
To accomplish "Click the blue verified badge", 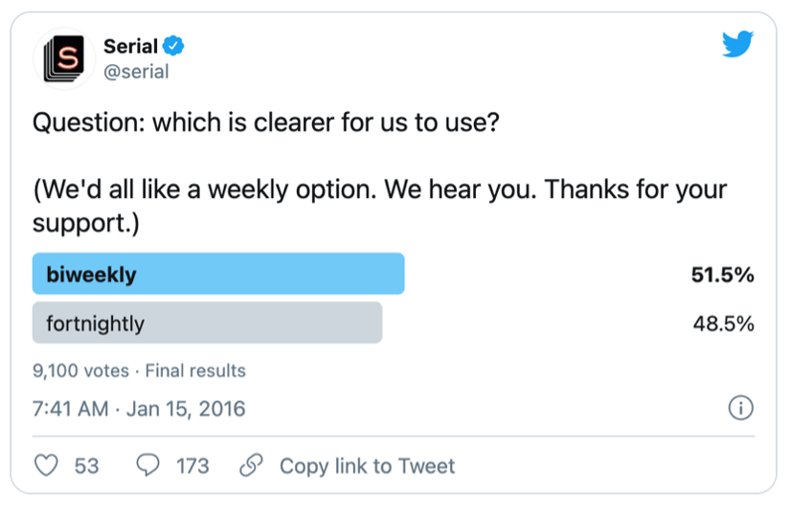I will click(x=174, y=45).
